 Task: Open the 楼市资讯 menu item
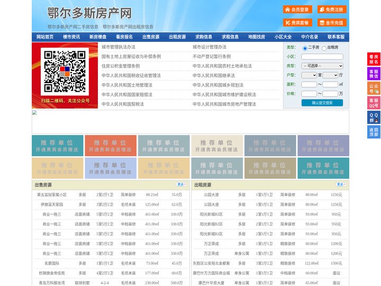point(71,37)
